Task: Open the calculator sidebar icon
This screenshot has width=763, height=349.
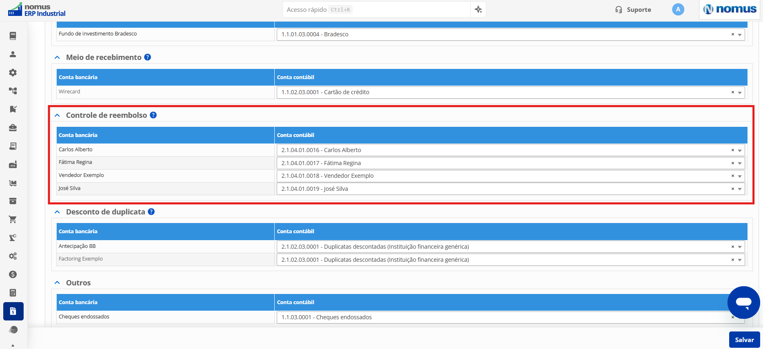Action: point(13,293)
